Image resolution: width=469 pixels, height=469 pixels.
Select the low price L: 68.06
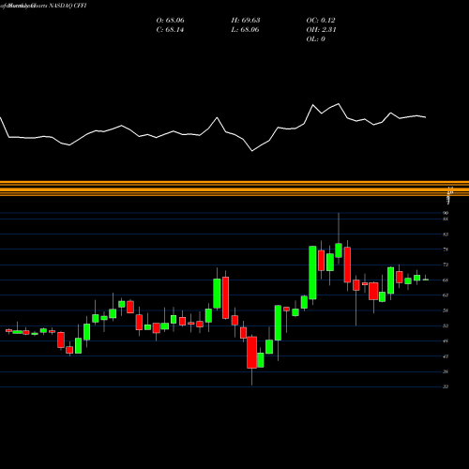(x=245, y=30)
